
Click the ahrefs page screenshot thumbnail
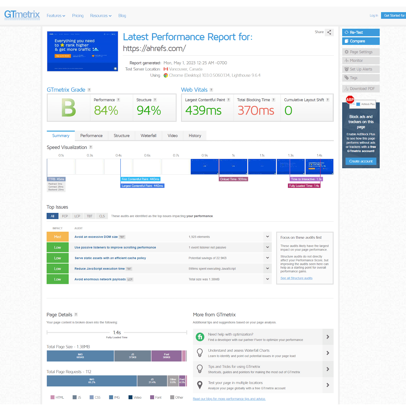point(83,51)
